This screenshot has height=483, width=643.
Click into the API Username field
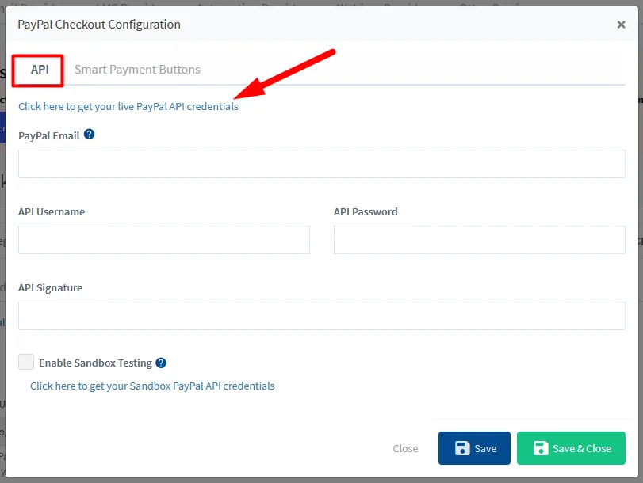[164, 240]
